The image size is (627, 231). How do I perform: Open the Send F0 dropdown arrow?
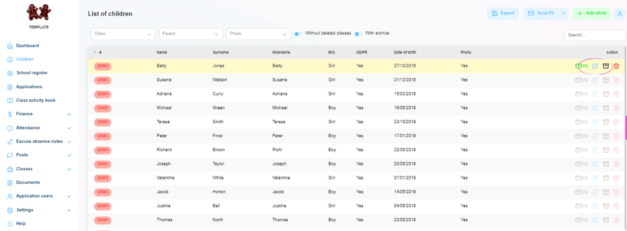point(563,13)
